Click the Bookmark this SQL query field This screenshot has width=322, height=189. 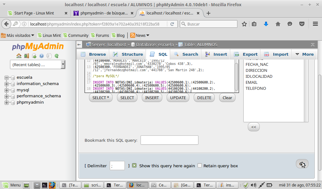(169, 140)
